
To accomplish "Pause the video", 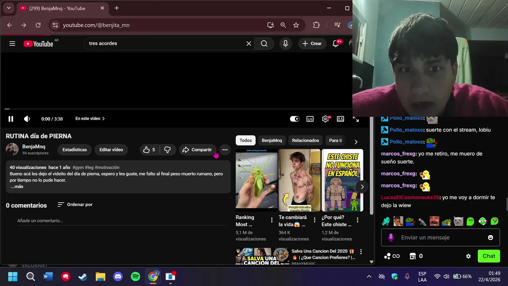I will coord(11,119).
